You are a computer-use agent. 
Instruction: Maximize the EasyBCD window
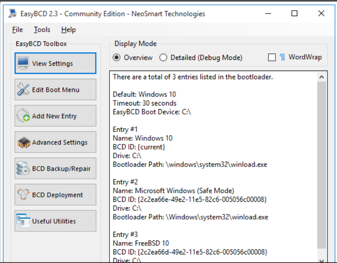click(294, 14)
